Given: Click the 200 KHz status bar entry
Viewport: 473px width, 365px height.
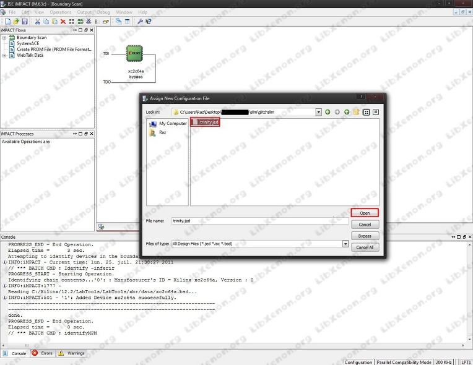Looking at the screenshot, I should click(444, 362).
